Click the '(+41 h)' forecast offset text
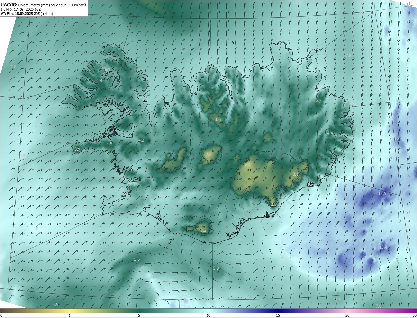Screen dimensions: 417x318 point(48,14)
